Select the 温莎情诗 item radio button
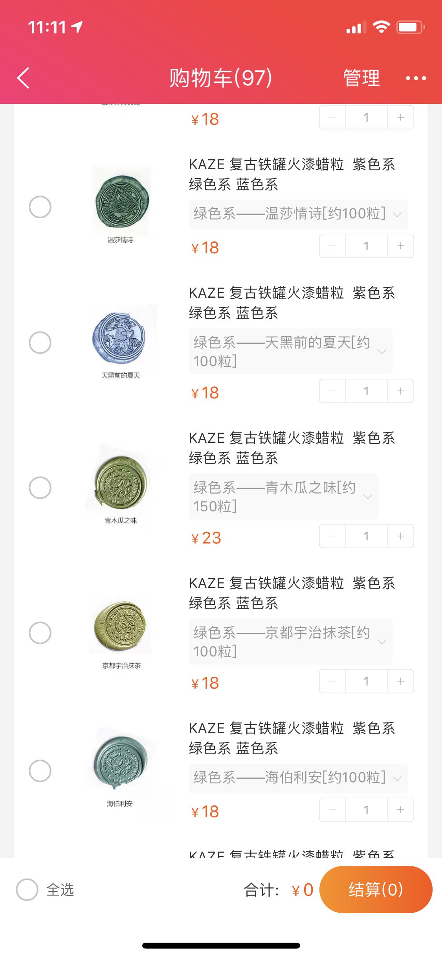 pos(40,207)
